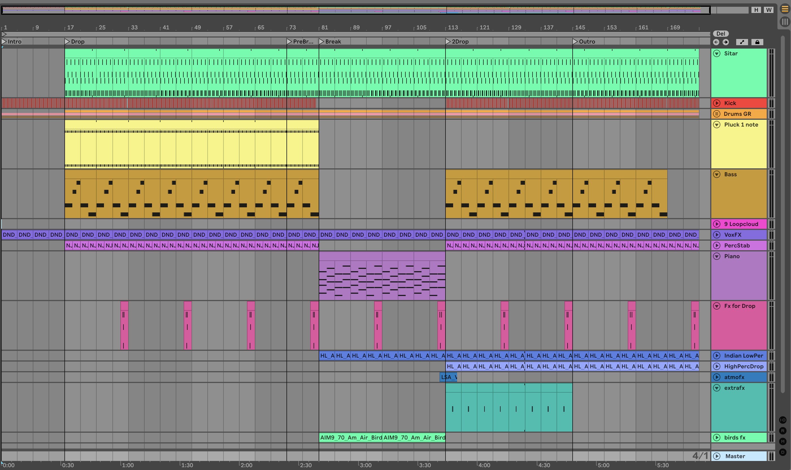This screenshot has width=791, height=470.
Task: Click the automation mode icon button
Action: coord(742,42)
